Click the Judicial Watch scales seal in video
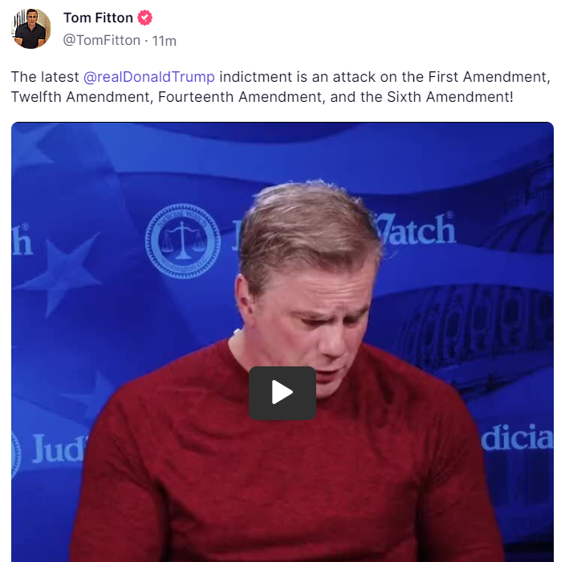Viewport: 565px width, 562px height. [183, 241]
